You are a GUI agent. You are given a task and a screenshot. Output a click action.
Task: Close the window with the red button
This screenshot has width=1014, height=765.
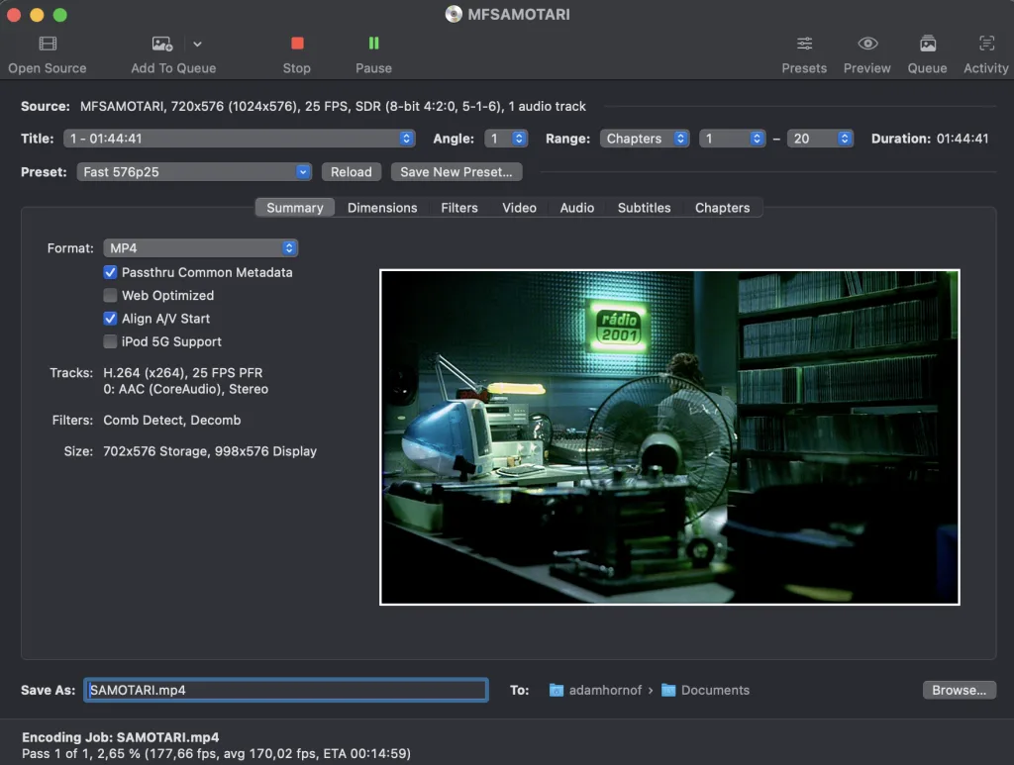(14, 15)
